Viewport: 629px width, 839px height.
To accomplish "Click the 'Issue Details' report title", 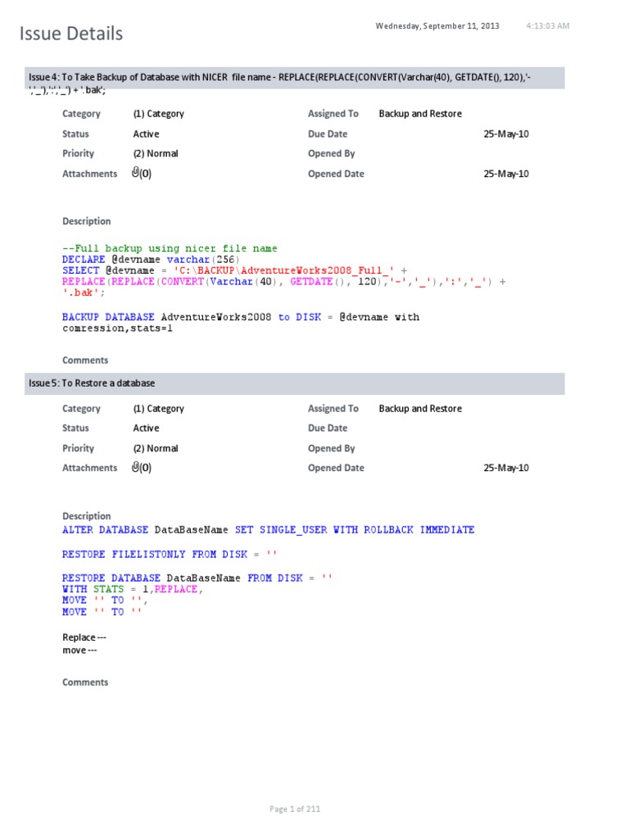I will pyautogui.click(x=71, y=33).
